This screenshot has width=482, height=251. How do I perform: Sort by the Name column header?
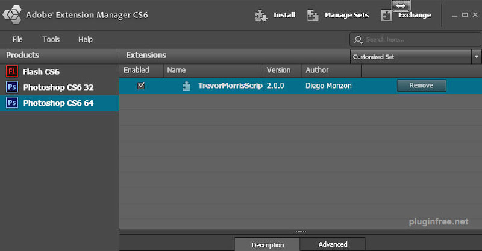point(213,71)
